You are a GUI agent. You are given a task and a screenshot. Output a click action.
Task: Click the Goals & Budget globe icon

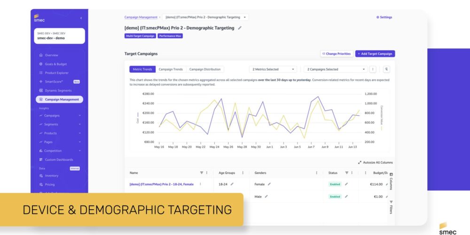[x=41, y=64]
